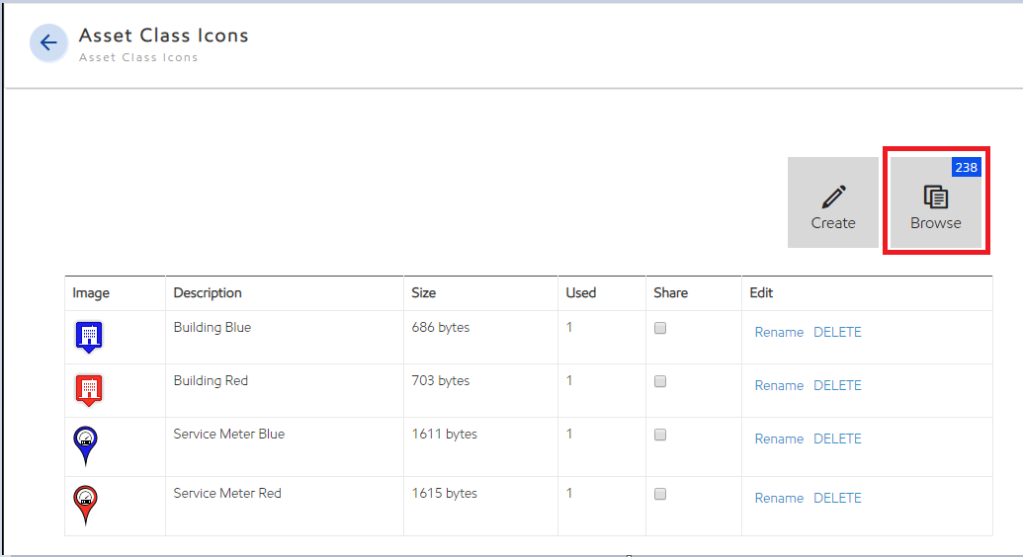
Task: Rename the Service Meter Blue icon
Action: tap(779, 439)
